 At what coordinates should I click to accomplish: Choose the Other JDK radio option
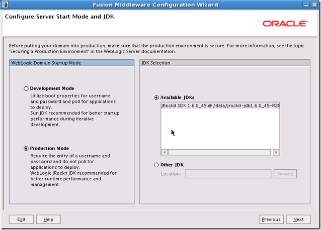(156, 165)
